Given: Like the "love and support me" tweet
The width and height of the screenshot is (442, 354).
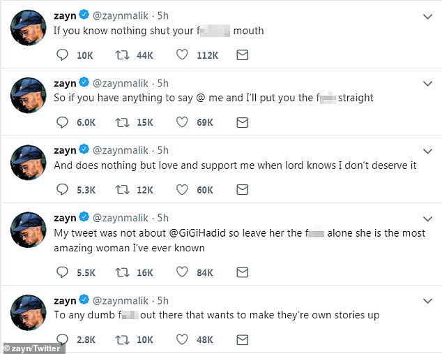Looking at the screenshot, I should pyautogui.click(x=183, y=189).
